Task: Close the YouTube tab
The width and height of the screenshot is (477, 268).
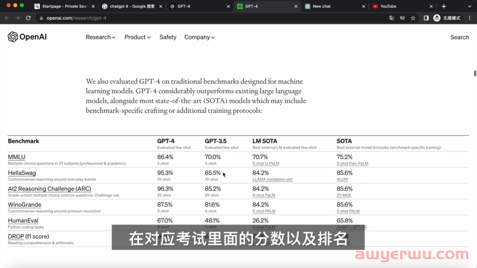Action: (x=431, y=6)
